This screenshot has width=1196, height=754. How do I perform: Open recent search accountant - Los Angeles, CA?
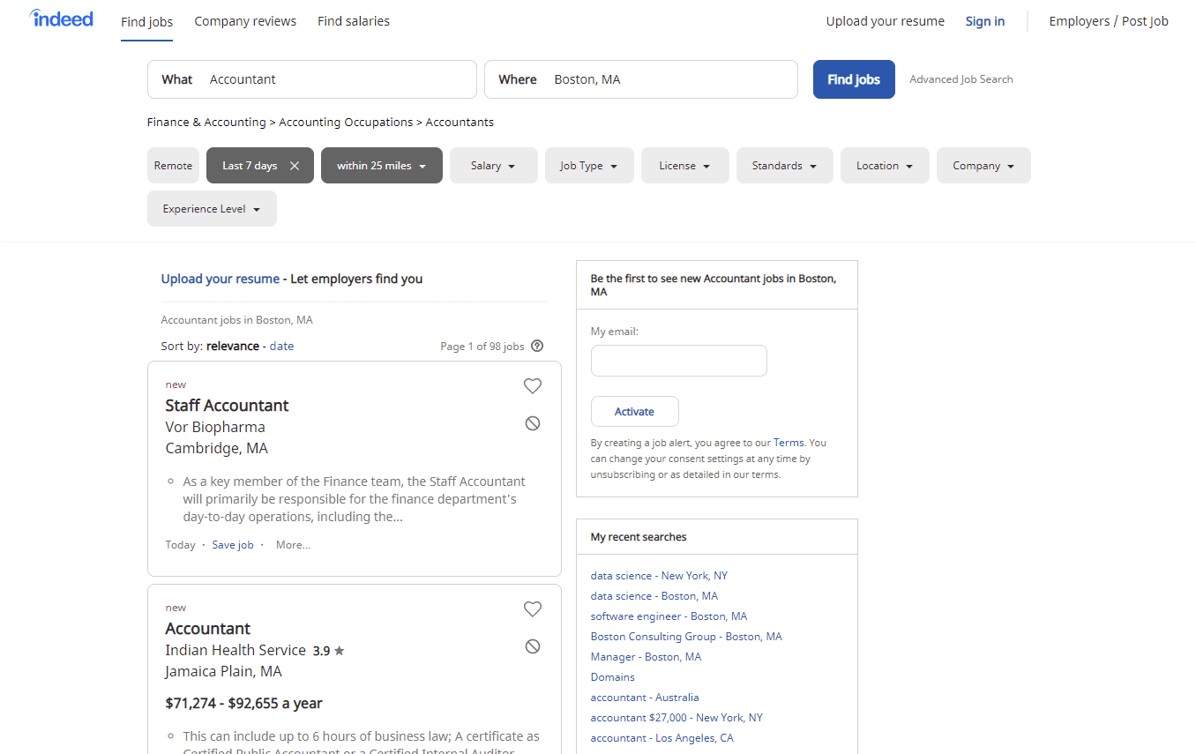point(662,738)
